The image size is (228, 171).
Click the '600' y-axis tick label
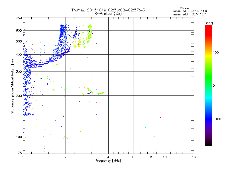(x=19, y=30)
